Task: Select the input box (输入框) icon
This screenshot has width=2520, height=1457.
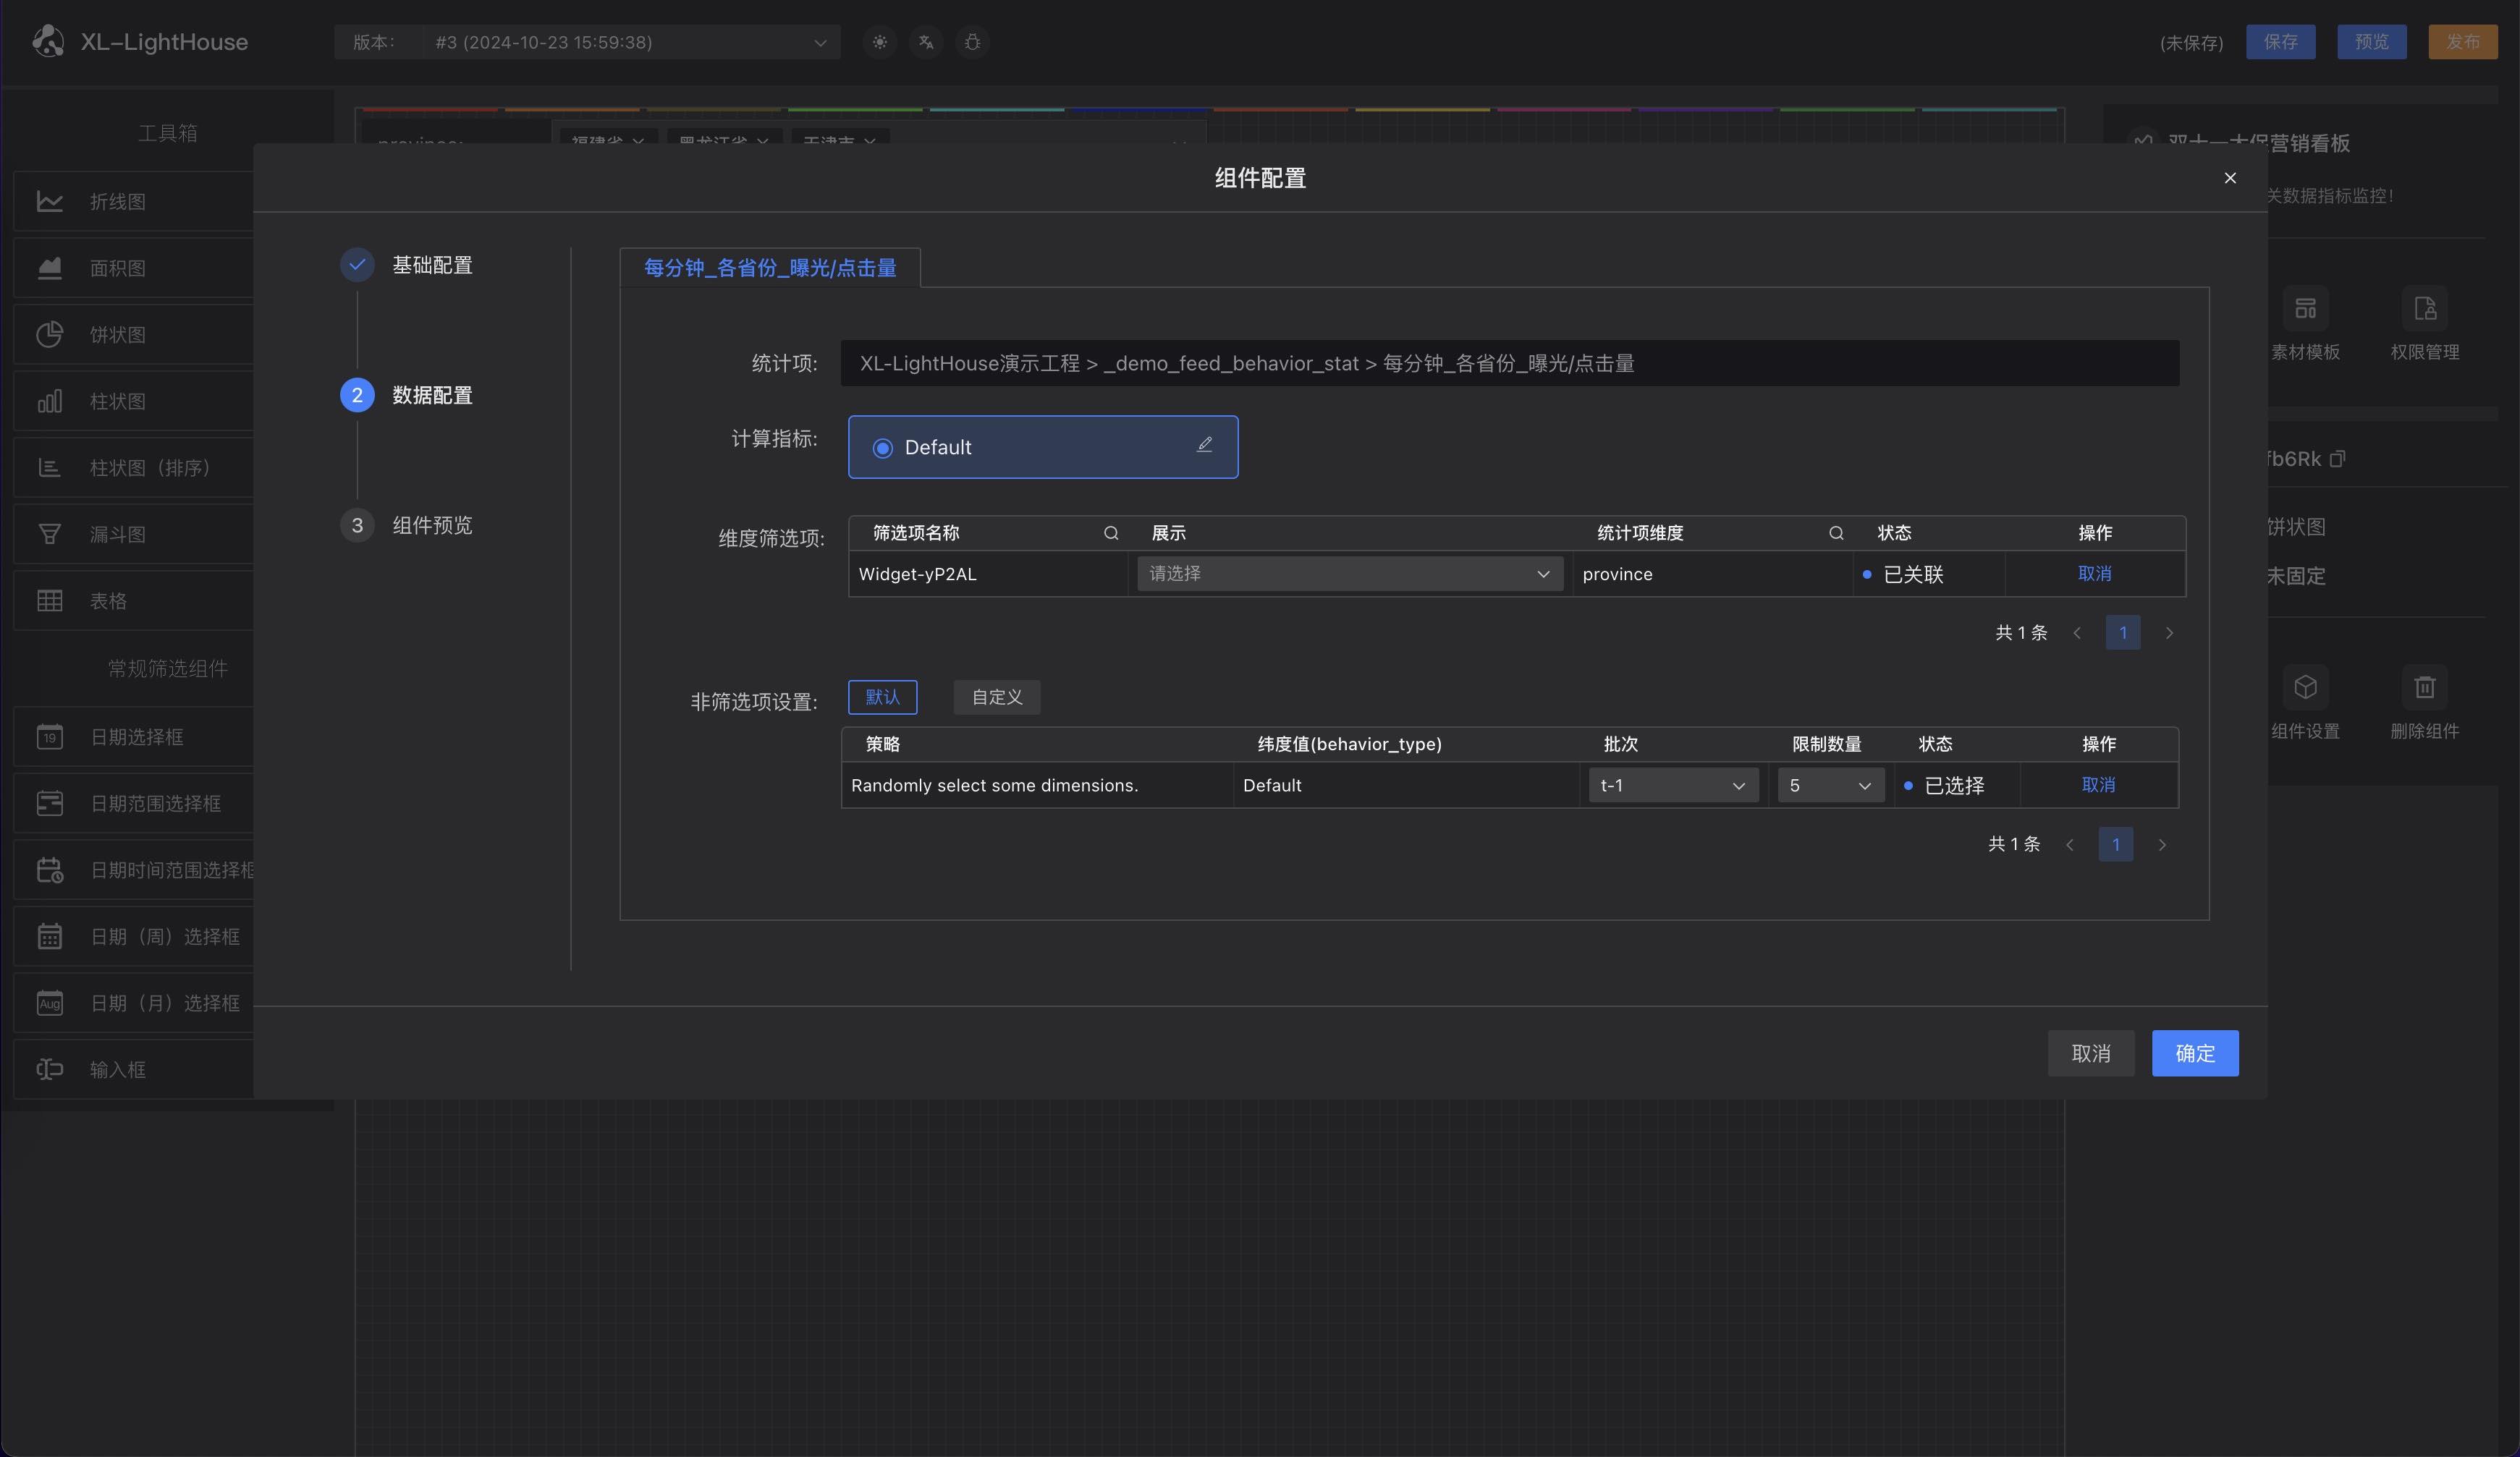Action: click(50, 1069)
